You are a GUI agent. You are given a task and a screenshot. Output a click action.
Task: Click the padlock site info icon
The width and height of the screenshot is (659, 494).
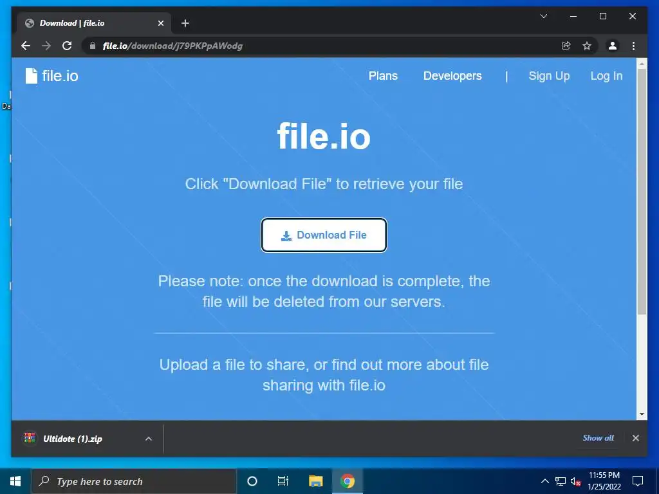pos(93,46)
